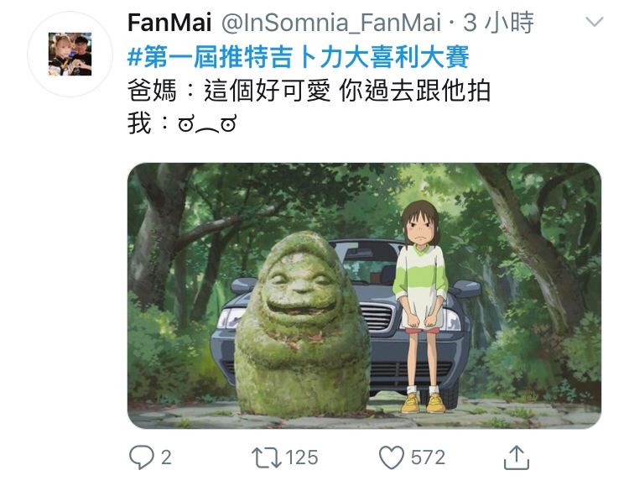
Task: Click the retweet count 125
Action: [x=302, y=457]
